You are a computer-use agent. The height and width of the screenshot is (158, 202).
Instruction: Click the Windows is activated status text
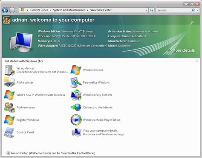point(146,32)
